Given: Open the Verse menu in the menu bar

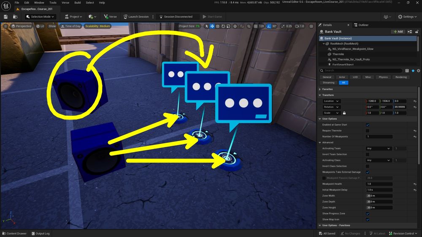Looking at the screenshot, I should [x=65, y=3].
